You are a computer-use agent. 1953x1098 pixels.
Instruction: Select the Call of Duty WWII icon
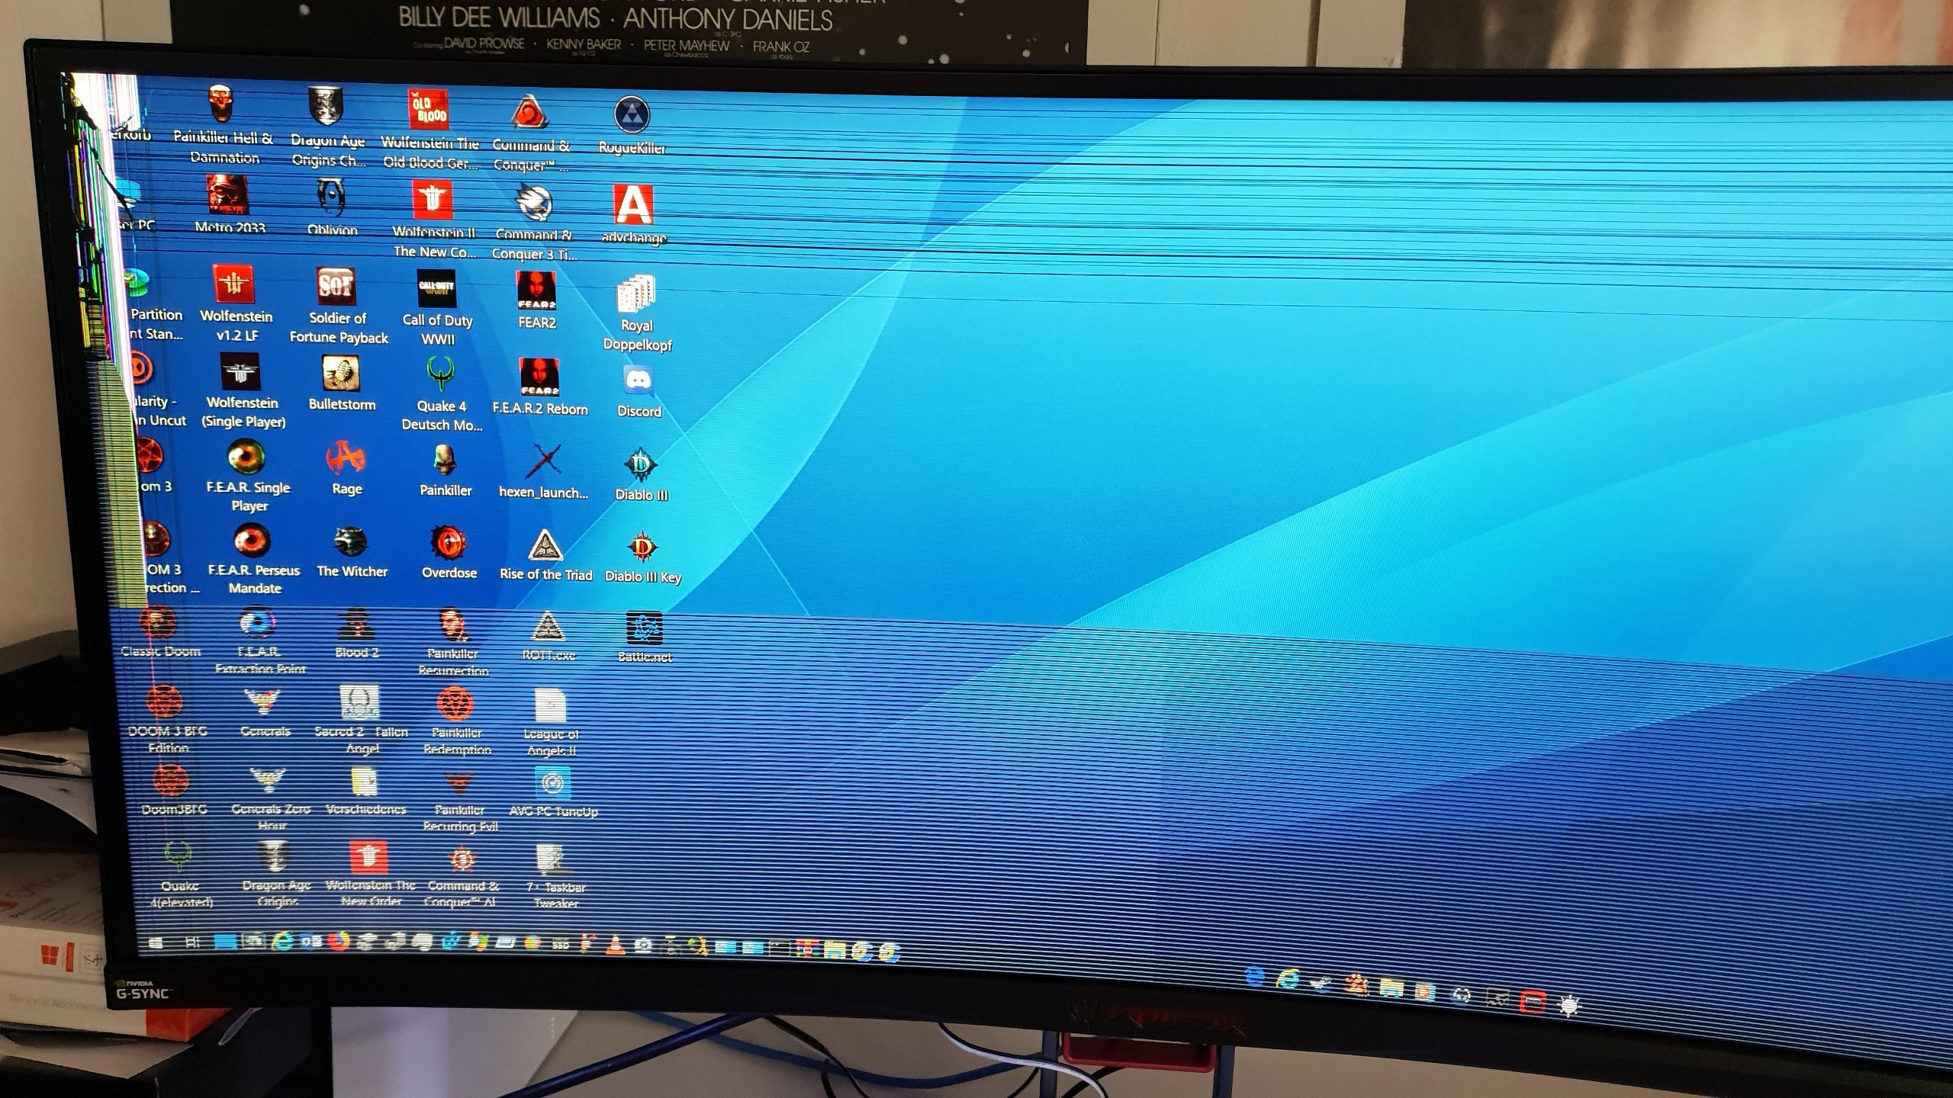436,289
